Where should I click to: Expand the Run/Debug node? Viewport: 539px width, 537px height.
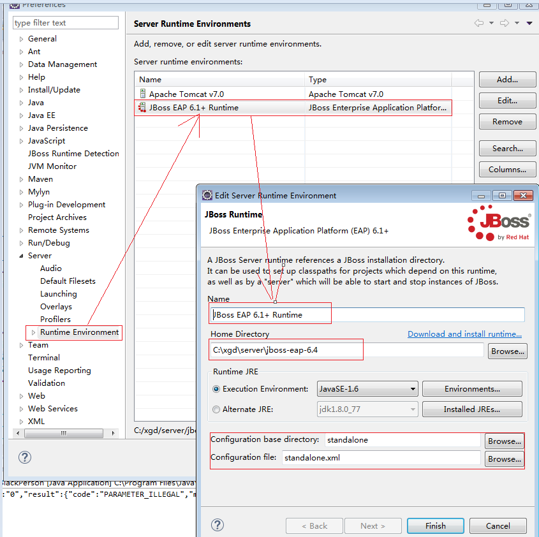click(x=21, y=243)
